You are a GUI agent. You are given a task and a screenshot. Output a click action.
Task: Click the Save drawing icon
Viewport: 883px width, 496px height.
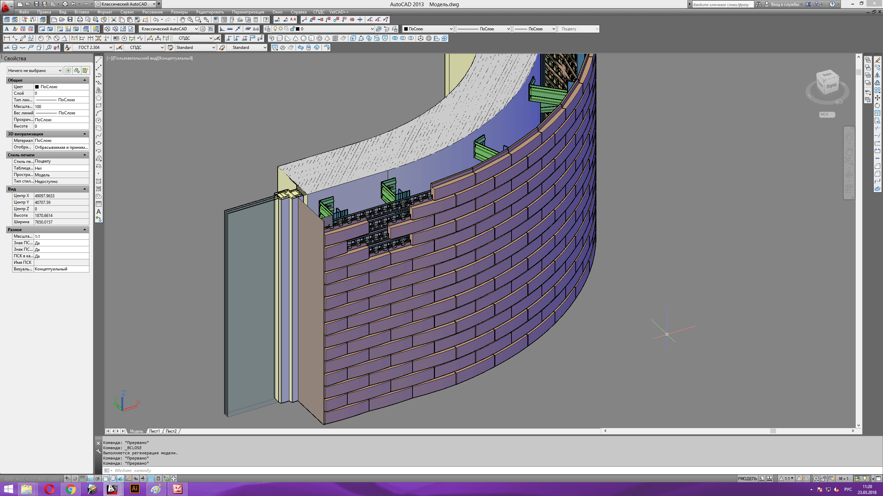click(70, 20)
